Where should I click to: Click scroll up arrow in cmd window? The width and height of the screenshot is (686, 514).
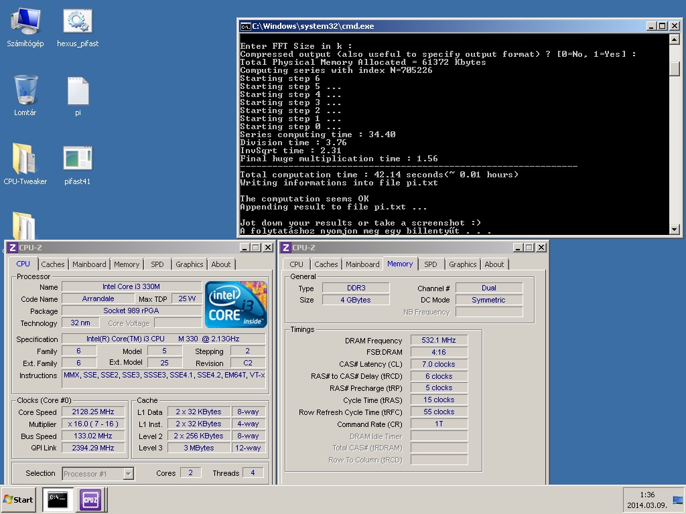pos(674,39)
